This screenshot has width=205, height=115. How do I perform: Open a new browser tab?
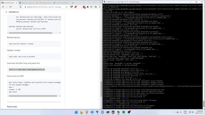pos(73,3)
